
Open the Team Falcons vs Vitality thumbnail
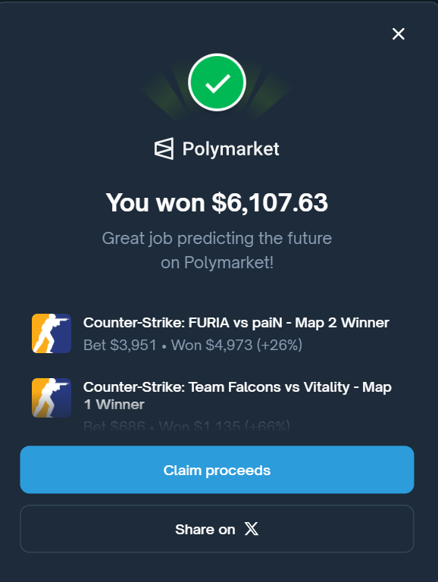coord(52,398)
